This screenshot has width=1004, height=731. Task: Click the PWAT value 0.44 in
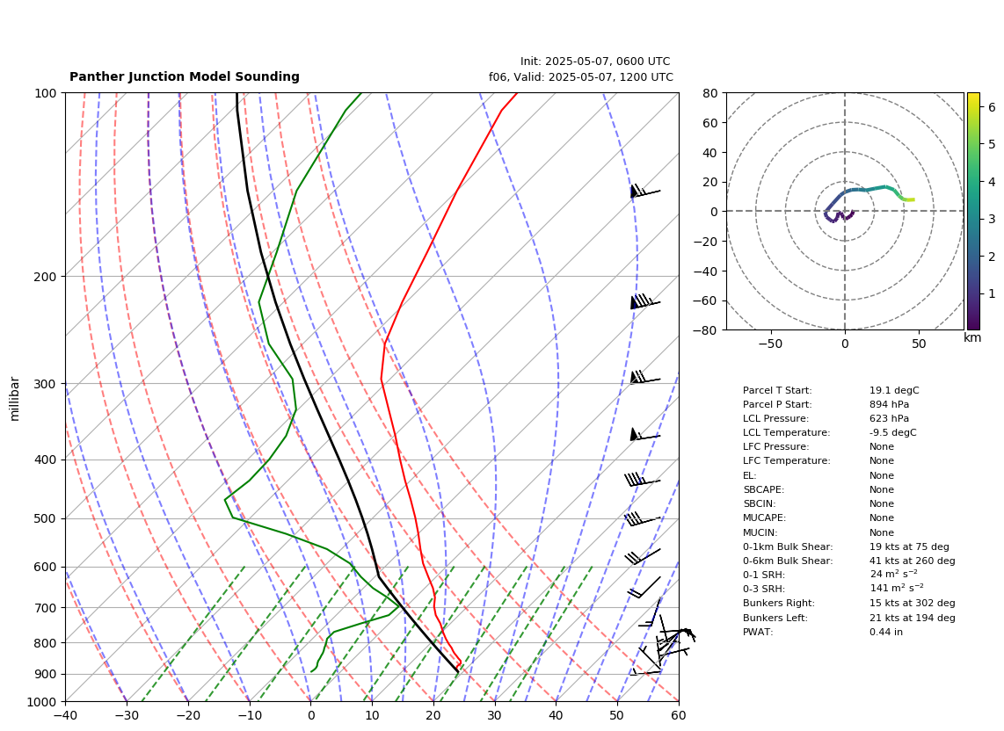coord(885,632)
